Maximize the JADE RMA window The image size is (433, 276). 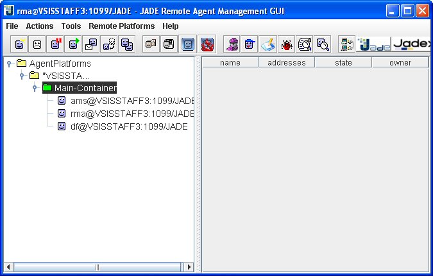point(407,11)
